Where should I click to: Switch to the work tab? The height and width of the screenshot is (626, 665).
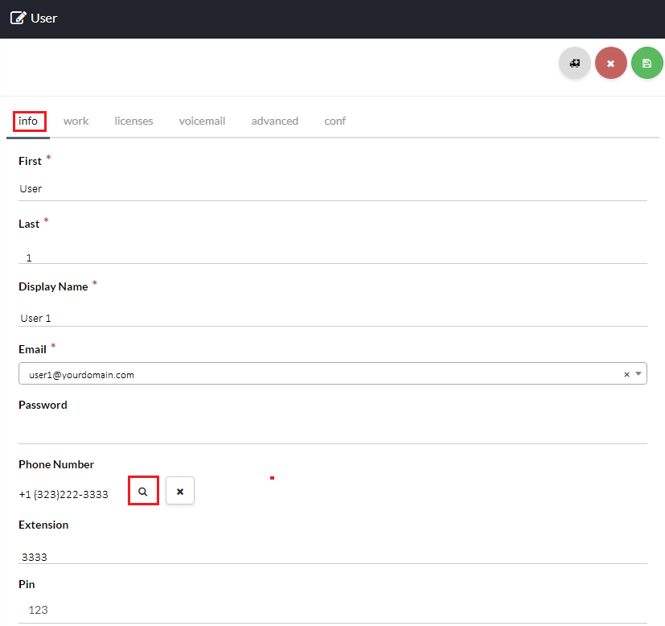tap(76, 121)
